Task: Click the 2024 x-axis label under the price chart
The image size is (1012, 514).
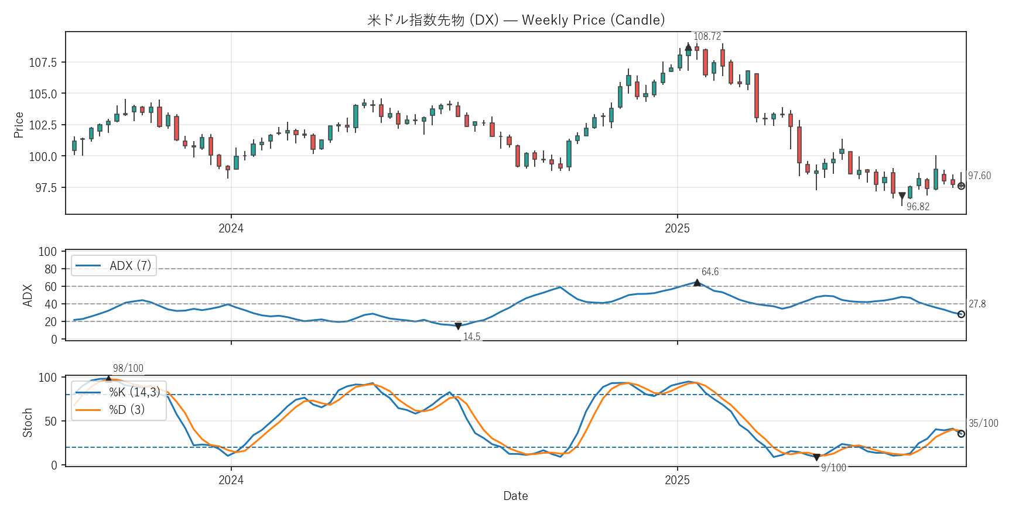Action: point(231,228)
